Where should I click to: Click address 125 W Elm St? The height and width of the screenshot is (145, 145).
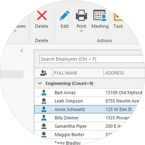click(x=119, y=110)
